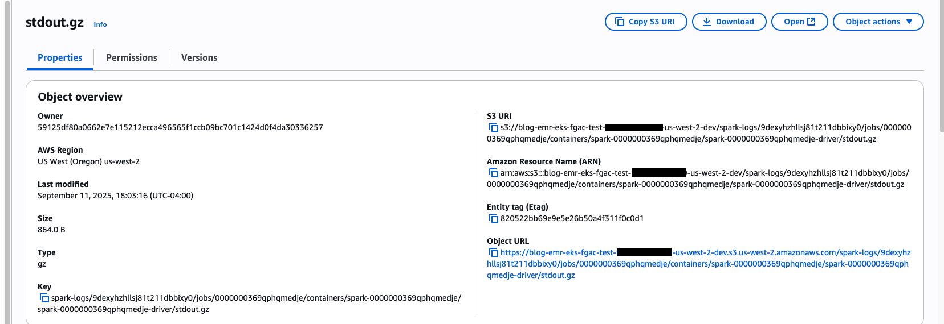The image size is (944, 324).
Task: Click the stdout.gz page title
Action: click(x=55, y=22)
